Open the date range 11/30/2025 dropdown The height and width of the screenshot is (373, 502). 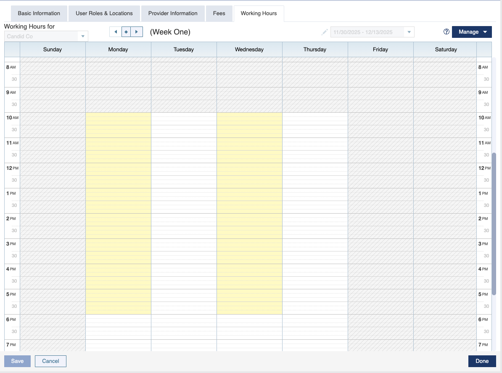point(409,32)
